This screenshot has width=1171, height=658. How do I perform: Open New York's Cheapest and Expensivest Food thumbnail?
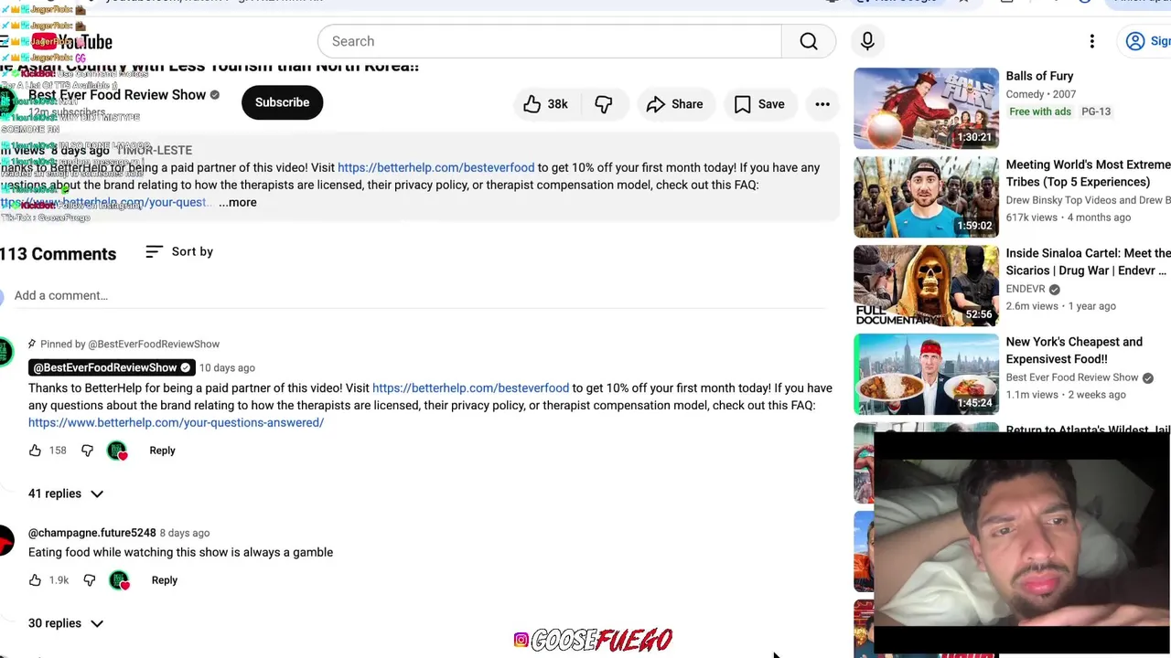click(926, 374)
